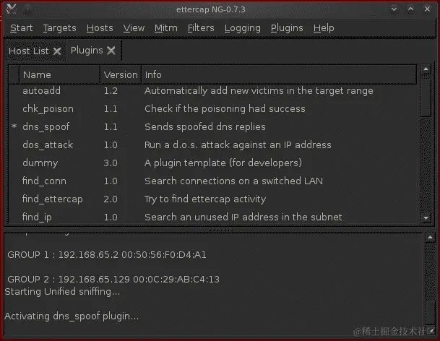The height and width of the screenshot is (341, 440).
Task: Open the Start menu
Action: [x=22, y=28]
